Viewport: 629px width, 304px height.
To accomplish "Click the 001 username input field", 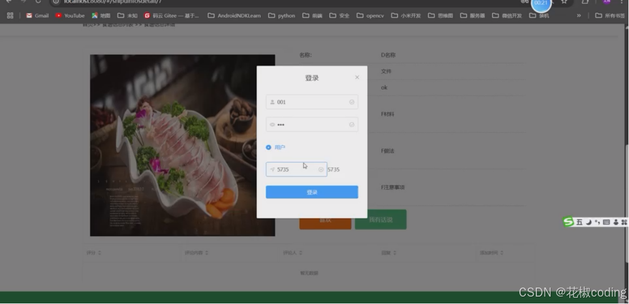I will click(312, 102).
